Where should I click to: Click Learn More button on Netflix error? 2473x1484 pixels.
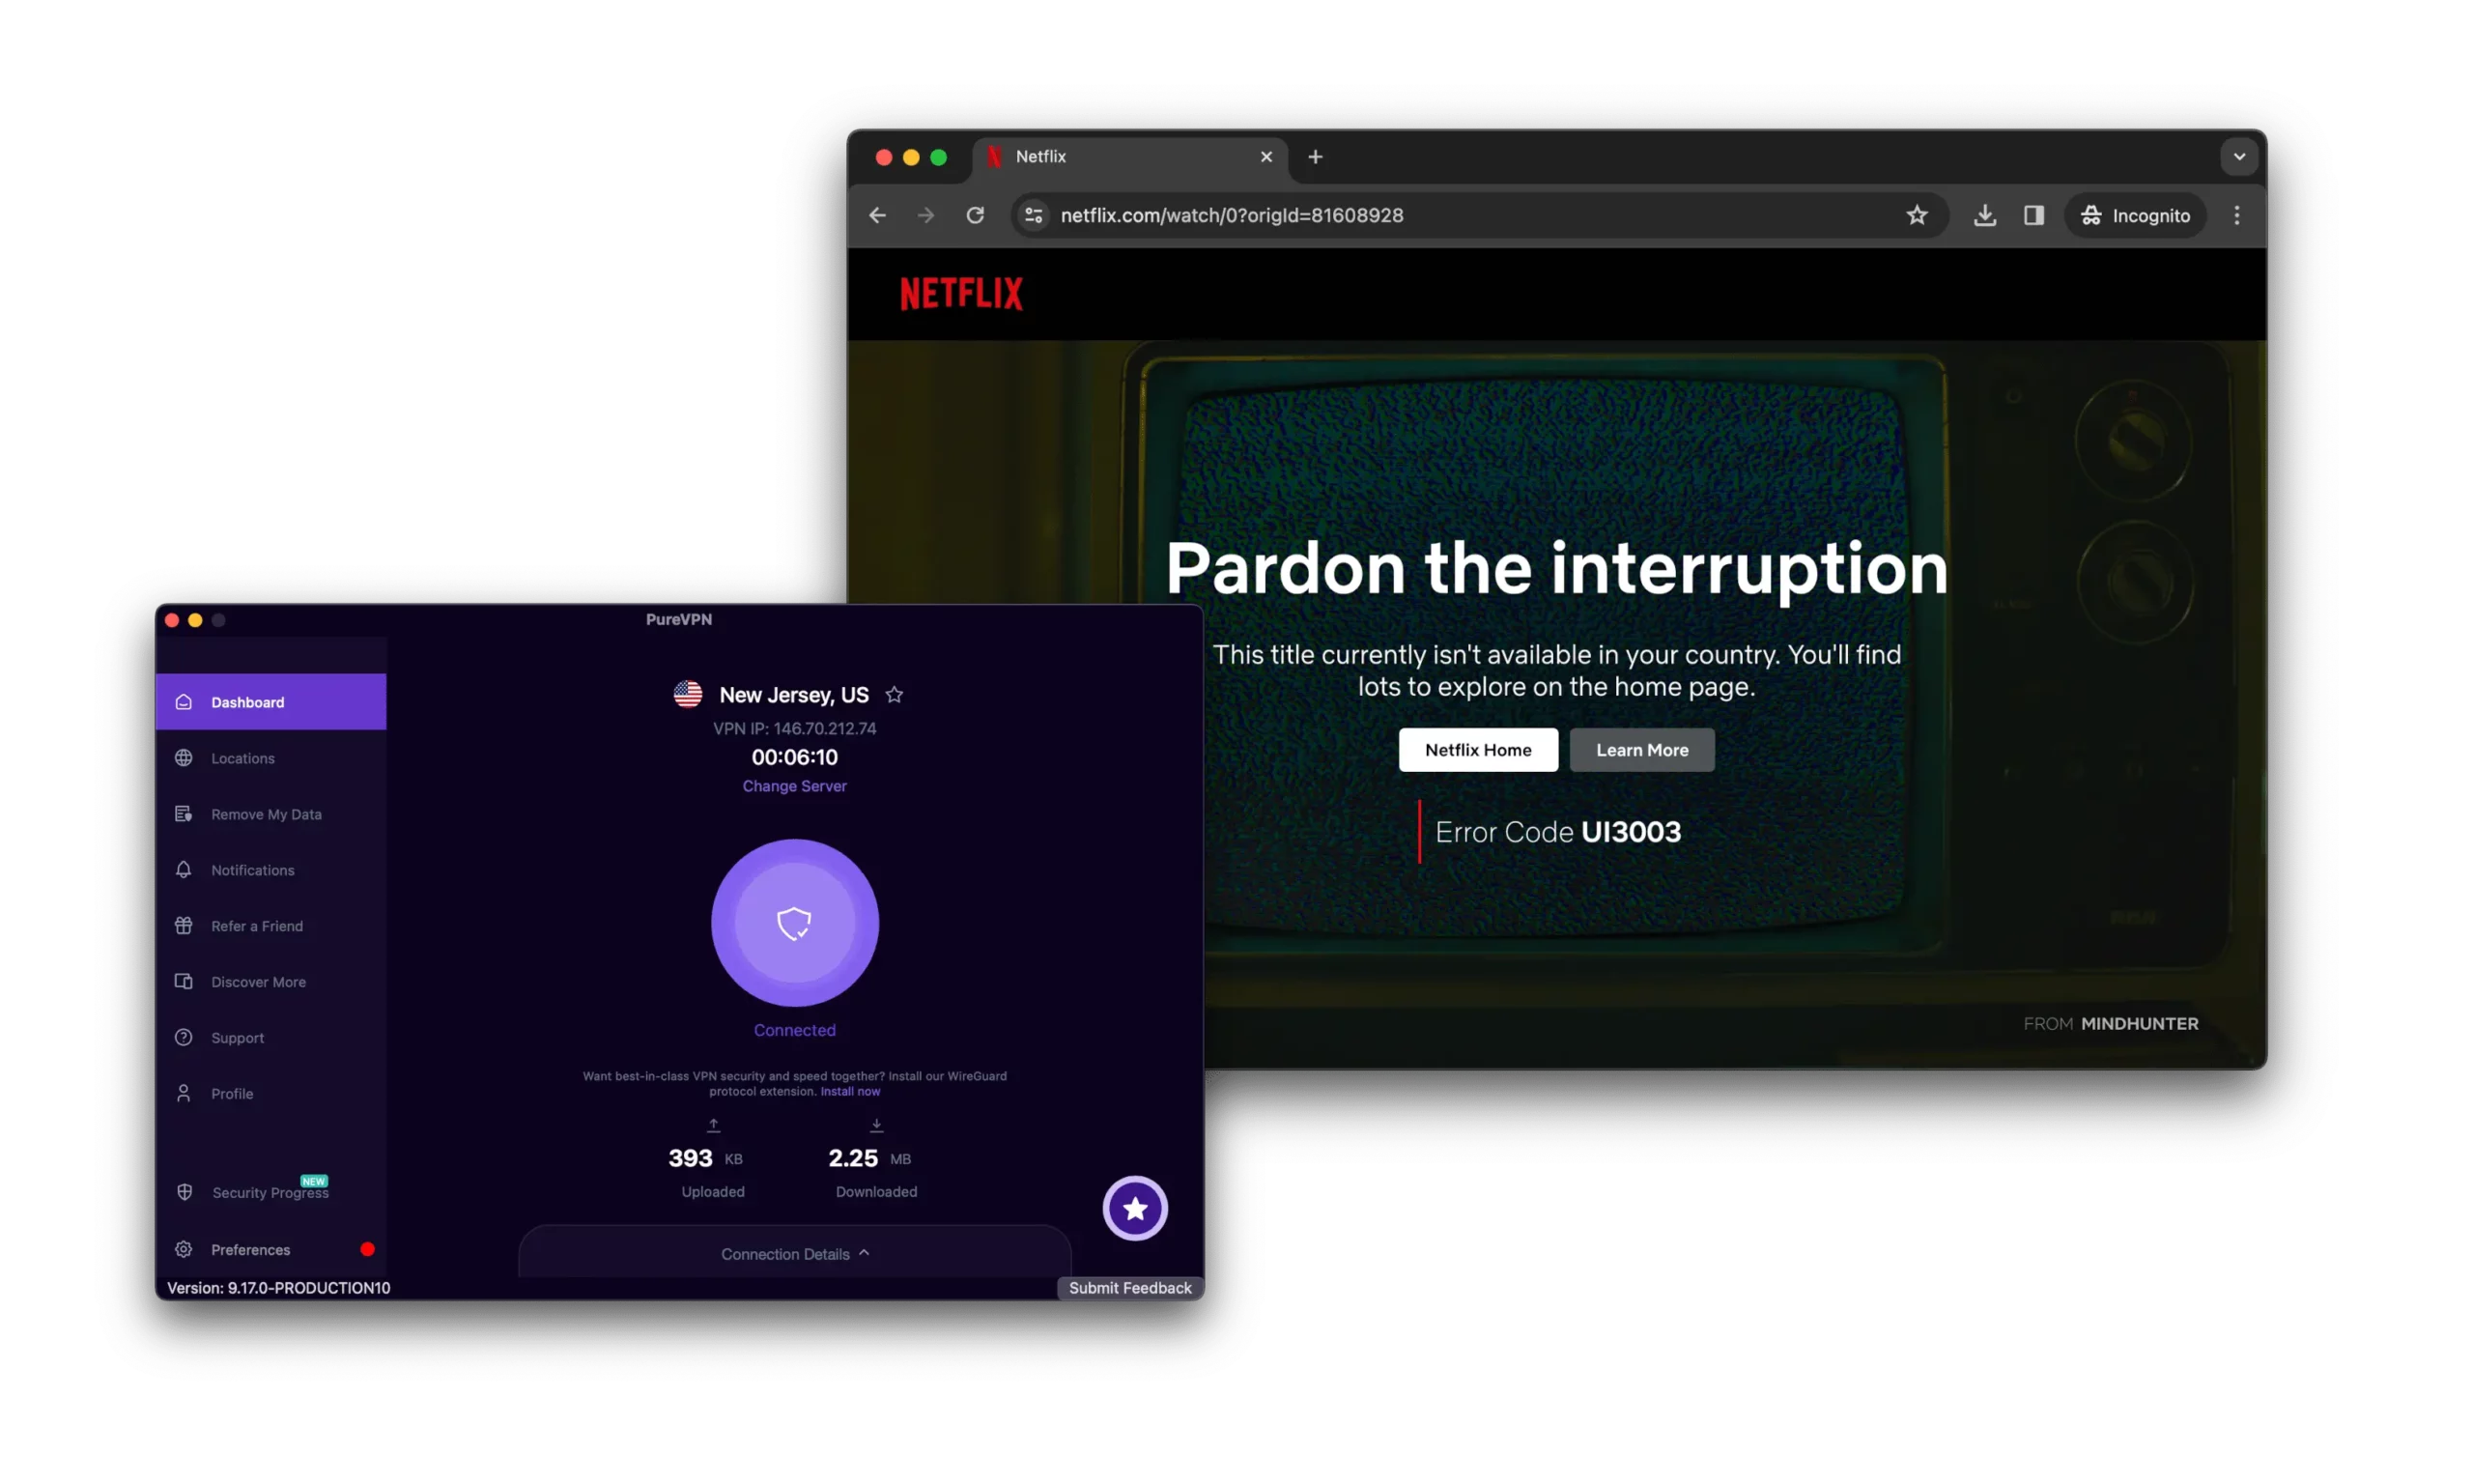[x=1641, y=749]
